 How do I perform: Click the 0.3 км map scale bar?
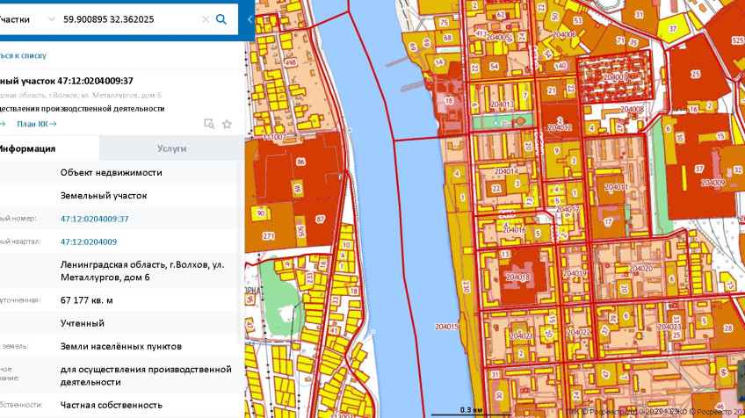point(473,410)
